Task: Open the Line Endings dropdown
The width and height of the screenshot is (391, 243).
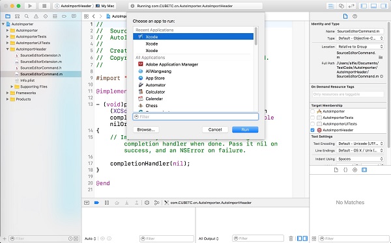Action: [x=360, y=151]
